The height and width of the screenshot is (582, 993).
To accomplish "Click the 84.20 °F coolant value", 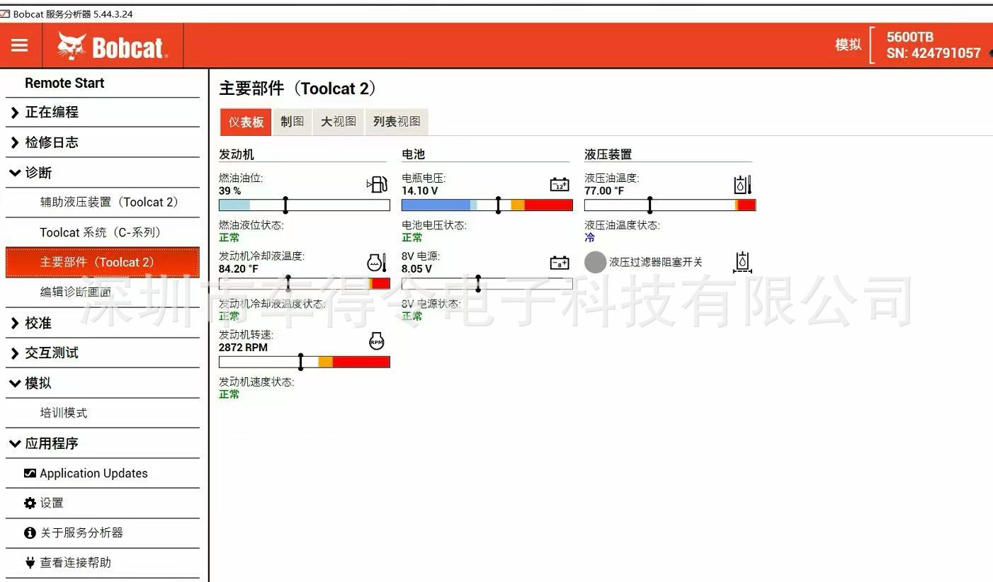I will point(239,269).
